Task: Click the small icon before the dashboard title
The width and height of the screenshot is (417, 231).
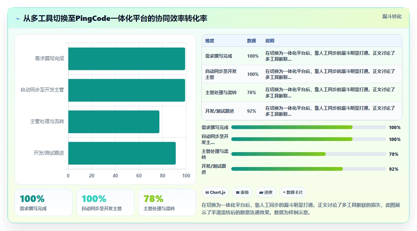Action: coord(18,19)
